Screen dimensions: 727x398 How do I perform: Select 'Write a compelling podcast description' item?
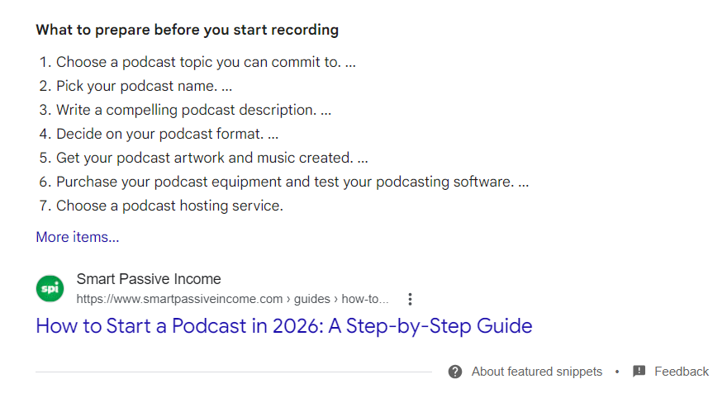coord(194,111)
